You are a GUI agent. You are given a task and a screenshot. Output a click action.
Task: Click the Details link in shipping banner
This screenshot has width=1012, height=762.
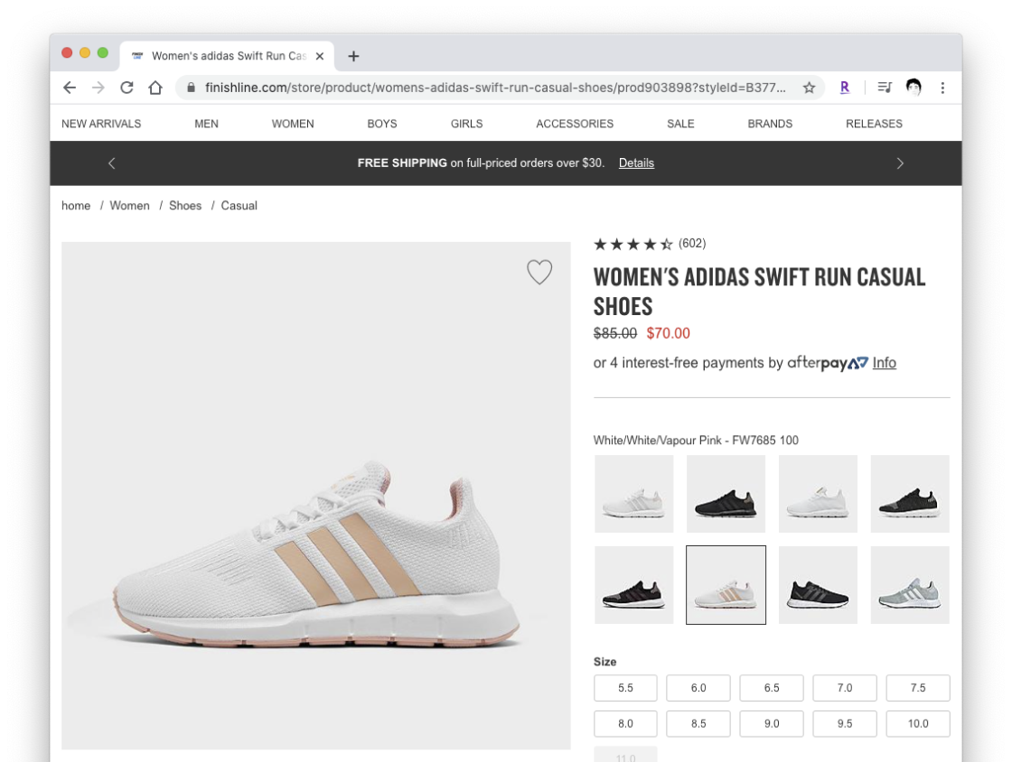pos(636,163)
